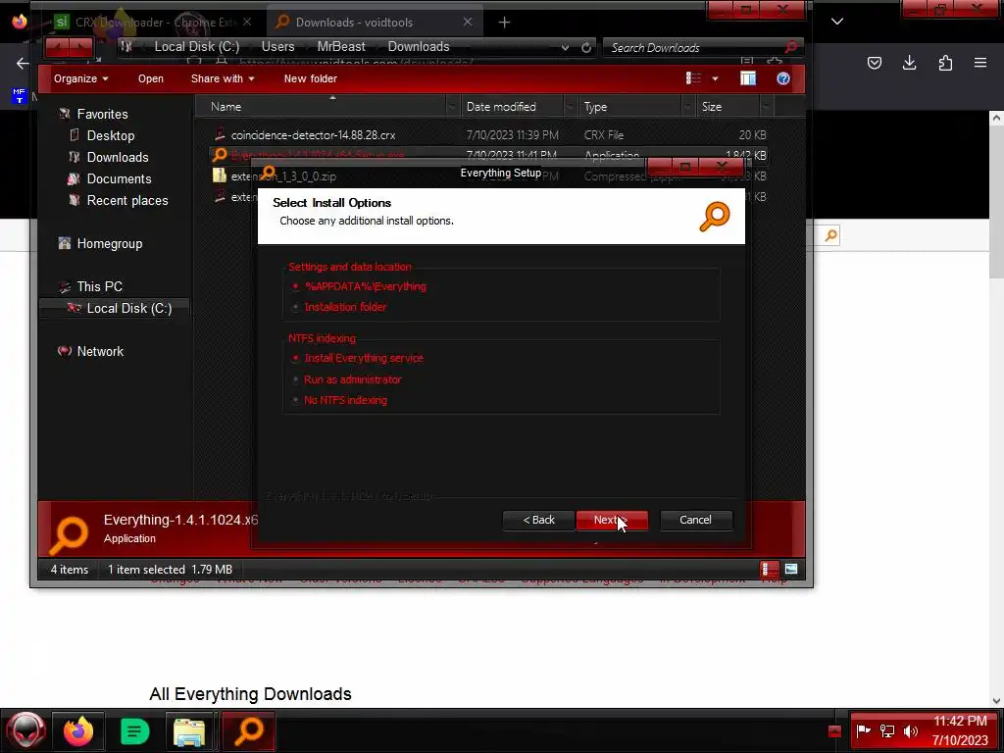
Task: Go Back in Everything Setup dialog
Action: click(x=538, y=520)
